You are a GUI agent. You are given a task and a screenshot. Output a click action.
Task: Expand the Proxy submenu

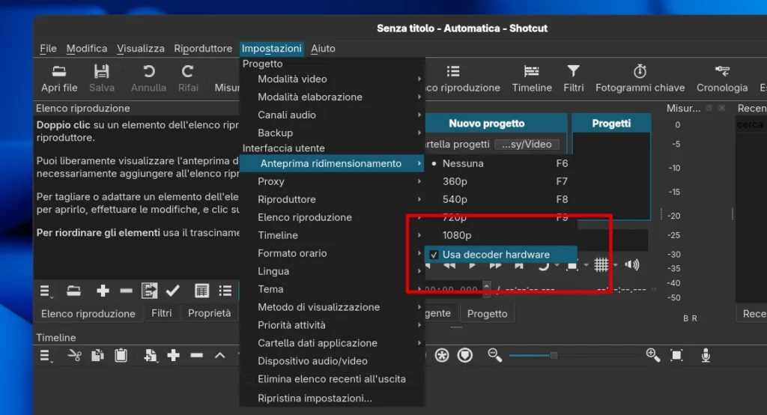[x=332, y=181]
